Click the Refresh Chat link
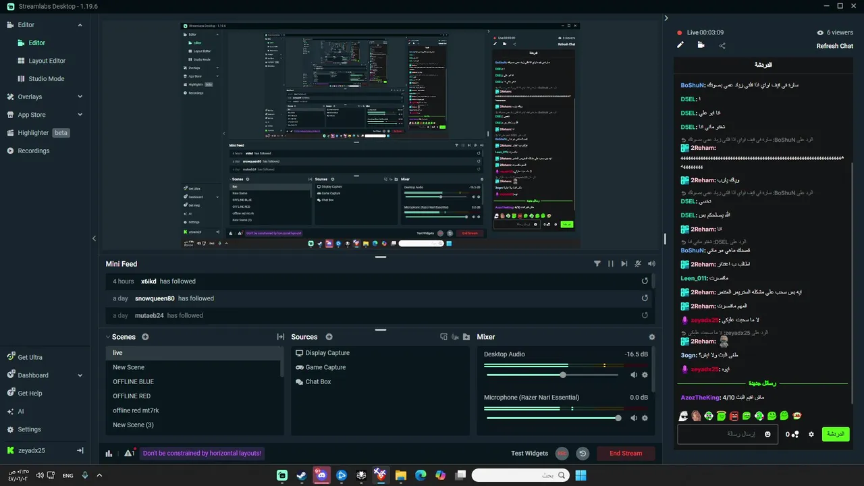 (x=835, y=46)
